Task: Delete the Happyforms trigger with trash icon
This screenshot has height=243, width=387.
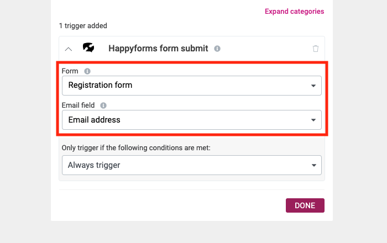Action: 316,49
